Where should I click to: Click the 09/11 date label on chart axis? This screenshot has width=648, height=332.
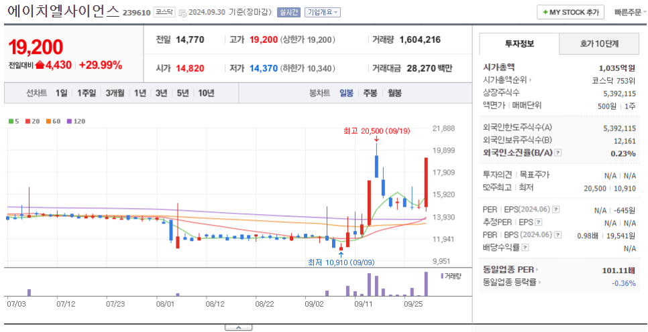pyautogui.click(x=364, y=305)
